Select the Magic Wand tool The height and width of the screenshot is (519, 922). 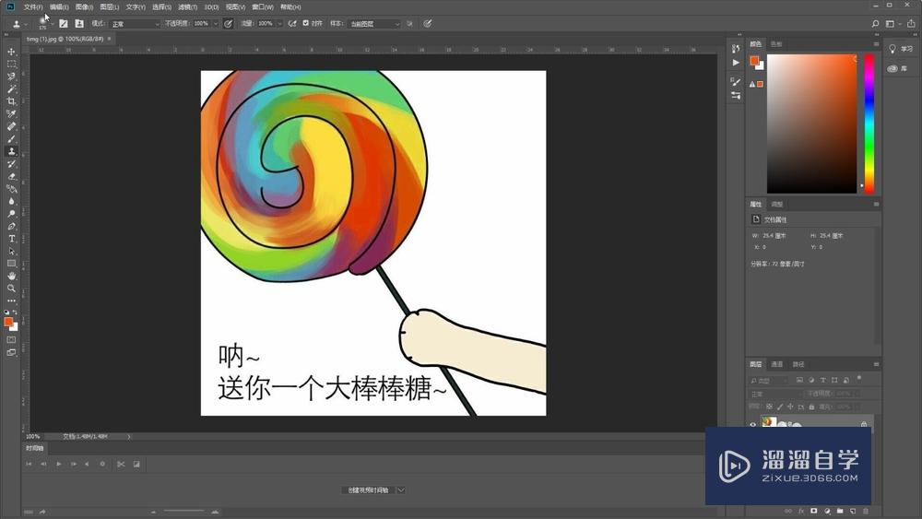point(11,88)
